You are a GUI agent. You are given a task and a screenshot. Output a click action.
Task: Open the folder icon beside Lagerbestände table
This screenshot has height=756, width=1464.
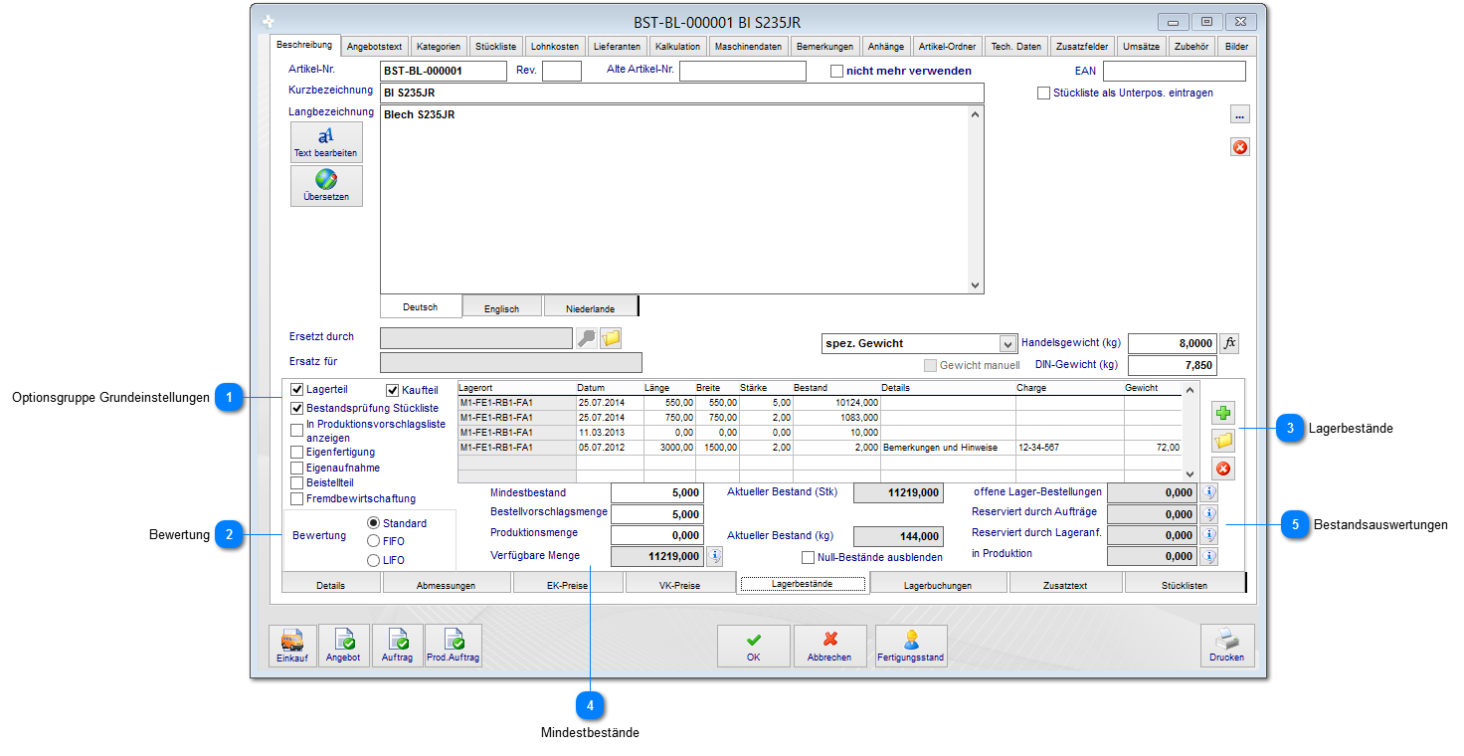pos(1223,440)
